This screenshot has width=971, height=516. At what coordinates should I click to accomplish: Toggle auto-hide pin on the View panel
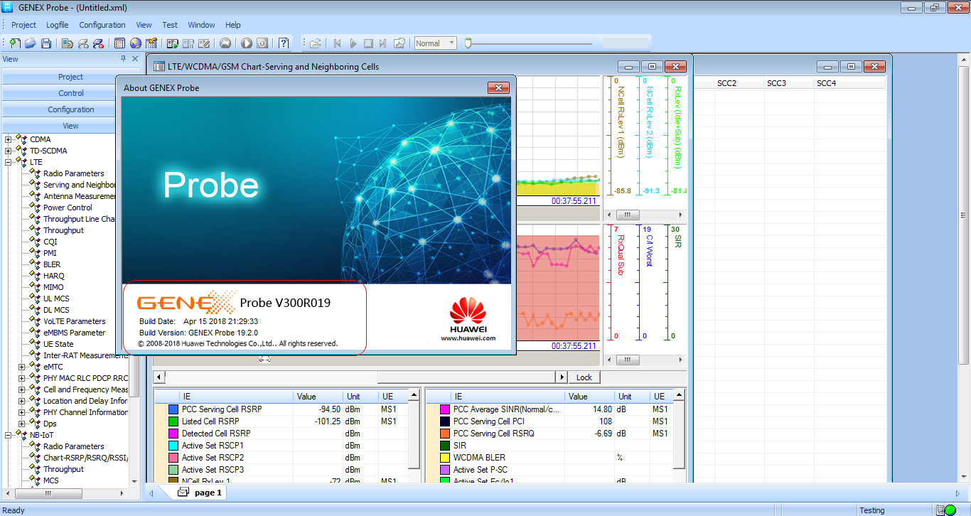124,59
